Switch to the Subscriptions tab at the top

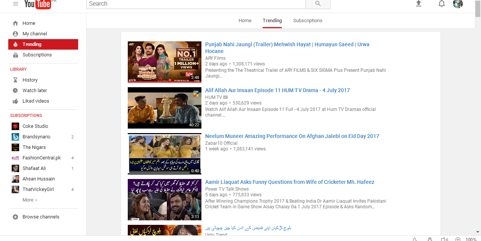308,21
